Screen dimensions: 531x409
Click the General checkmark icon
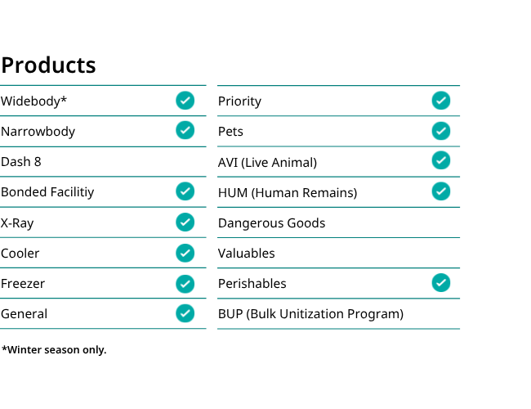(185, 313)
